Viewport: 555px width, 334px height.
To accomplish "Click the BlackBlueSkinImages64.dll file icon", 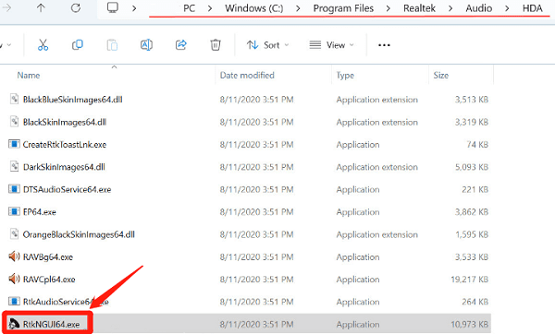I will pyautogui.click(x=14, y=99).
